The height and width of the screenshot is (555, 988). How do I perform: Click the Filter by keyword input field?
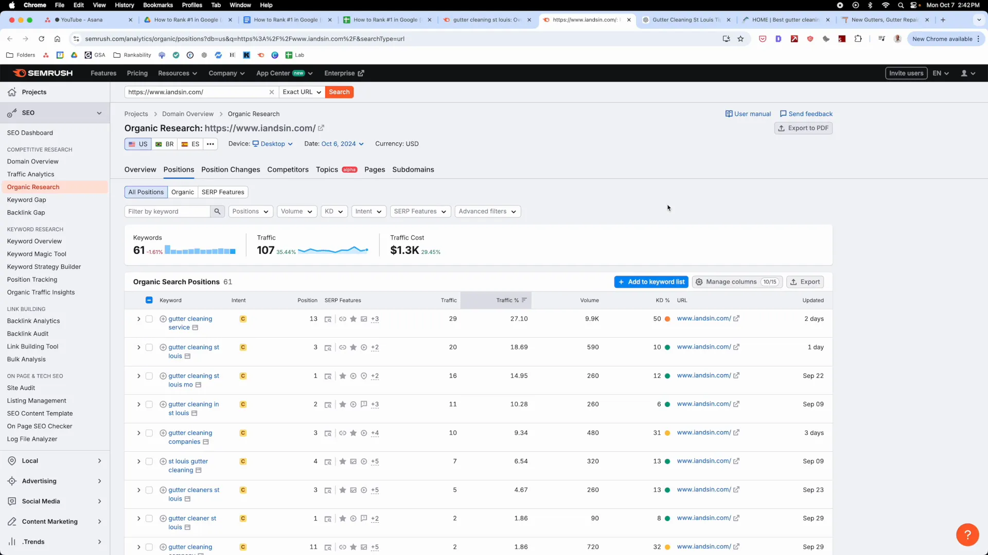[167, 211]
